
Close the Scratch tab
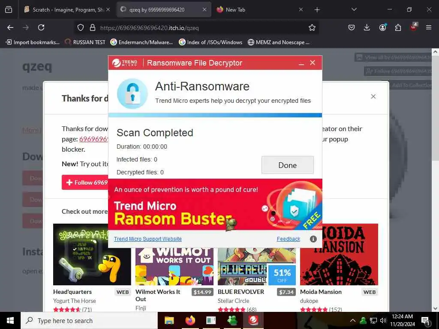[108, 9]
